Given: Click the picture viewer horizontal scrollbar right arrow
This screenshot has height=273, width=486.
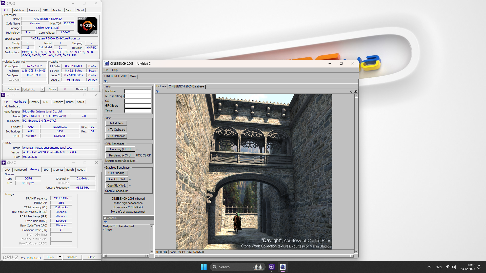Looking at the screenshot, I should (x=352, y=256).
